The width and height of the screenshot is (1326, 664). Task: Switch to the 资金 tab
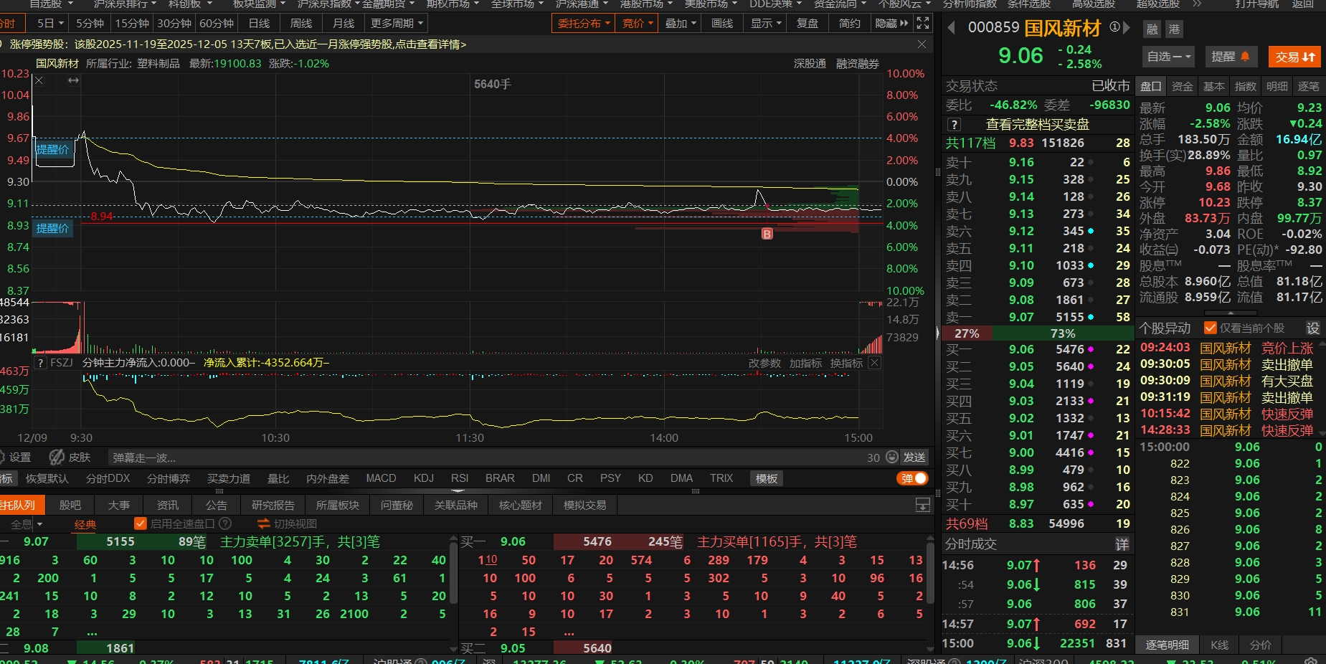point(1182,86)
